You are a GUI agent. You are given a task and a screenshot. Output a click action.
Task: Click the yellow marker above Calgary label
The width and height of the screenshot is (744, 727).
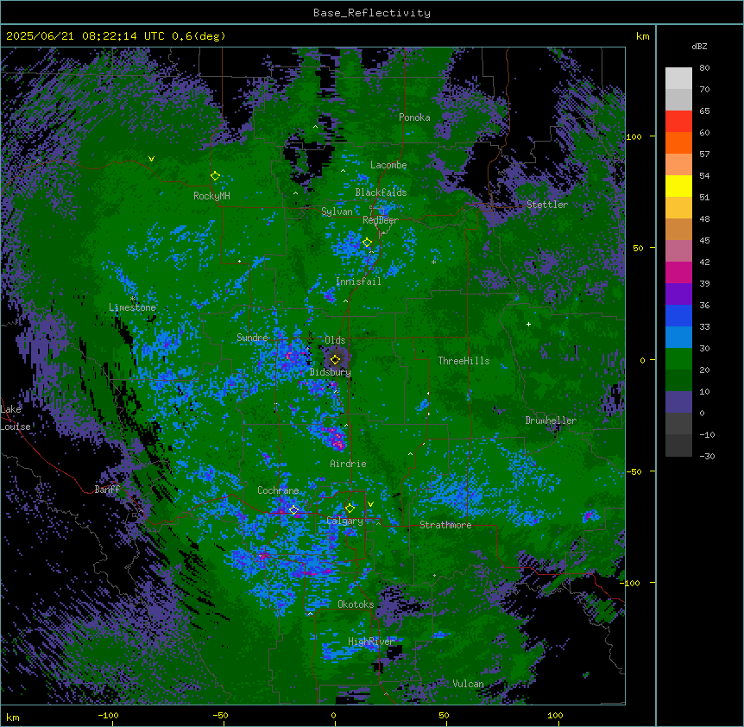tap(350, 509)
